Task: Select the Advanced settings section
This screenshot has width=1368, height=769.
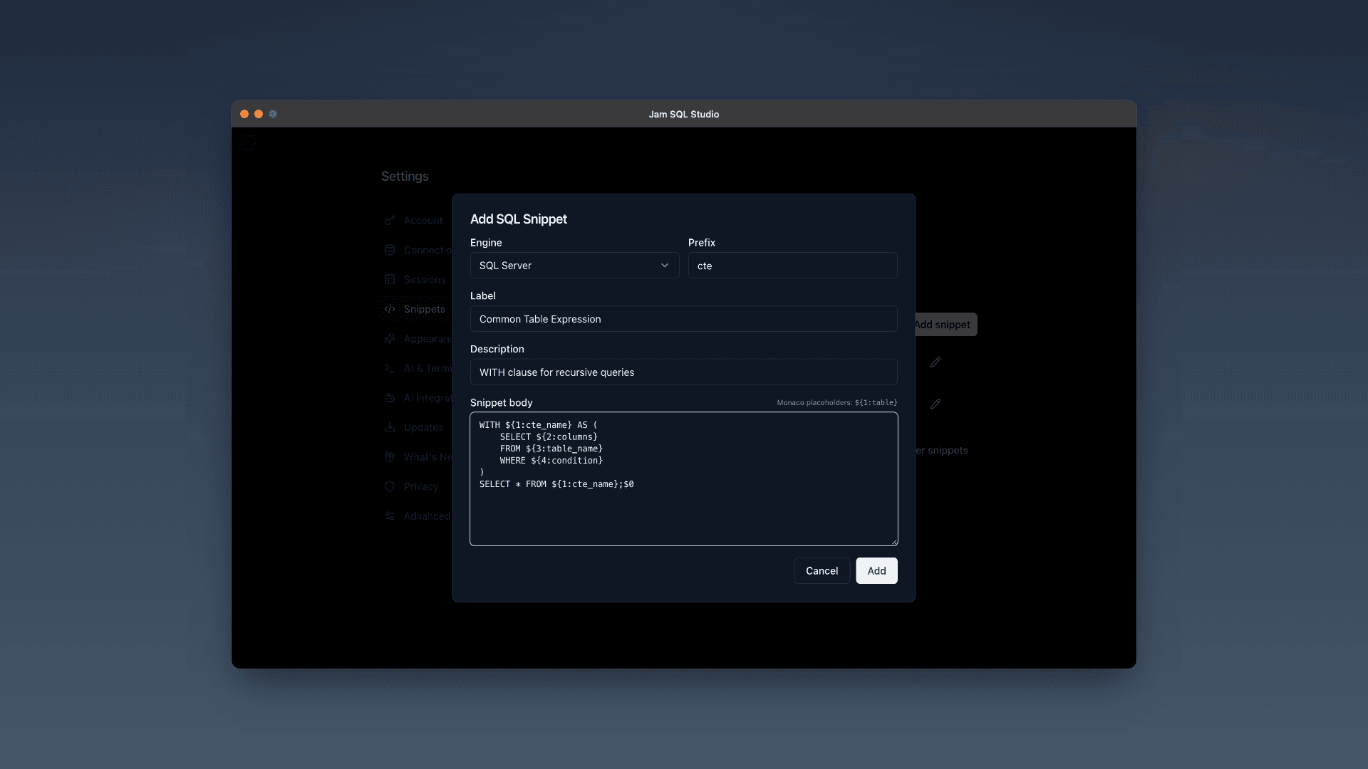Action: click(390, 516)
